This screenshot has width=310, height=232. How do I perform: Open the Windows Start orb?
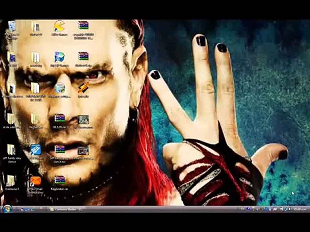coord(7,209)
